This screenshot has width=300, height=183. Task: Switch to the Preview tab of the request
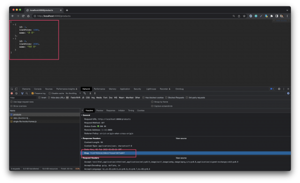(99, 110)
